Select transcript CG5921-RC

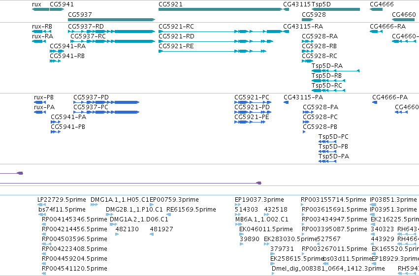pyautogui.click(x=221, y=31)
